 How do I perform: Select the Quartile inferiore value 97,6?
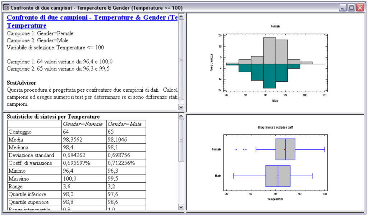(x=112, y=195)
